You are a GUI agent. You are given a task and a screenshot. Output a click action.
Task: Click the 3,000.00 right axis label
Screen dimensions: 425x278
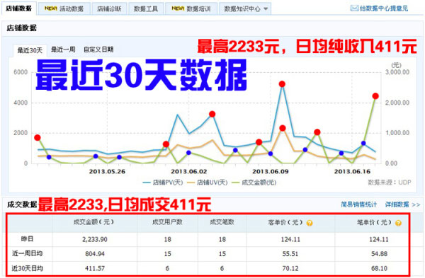coord(397,72)
